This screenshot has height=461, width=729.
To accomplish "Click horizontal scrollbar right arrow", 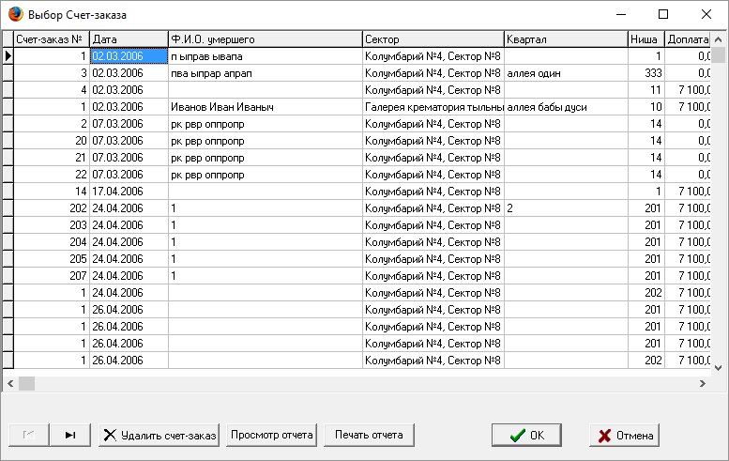I will 703,384.
